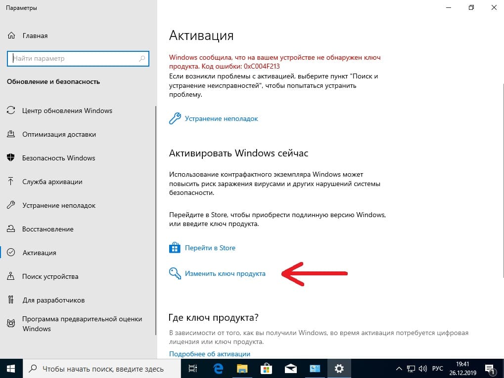Viewport: 504px width, 378px height.
Task: Open Task View on the taskbar
Action: coord(192,369)
